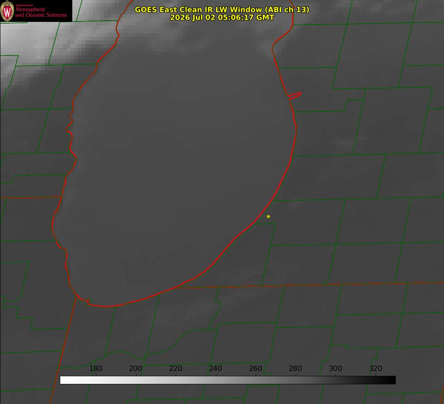Select the yellow dot location marker
444x404 pixels.
(268, 216)
